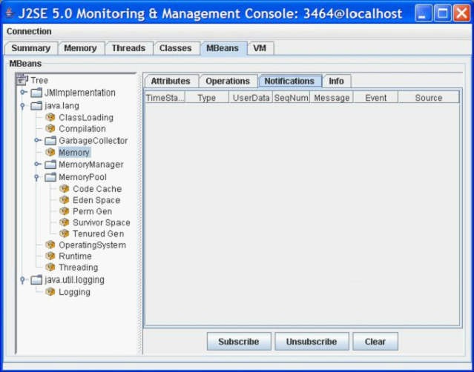Select the Perm Gen tree label

click(93, 211)
